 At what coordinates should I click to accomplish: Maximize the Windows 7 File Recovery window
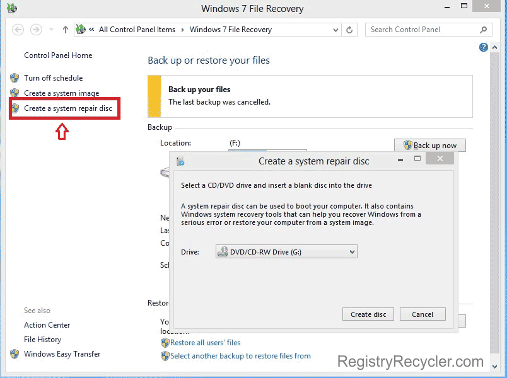pos(464,6)
